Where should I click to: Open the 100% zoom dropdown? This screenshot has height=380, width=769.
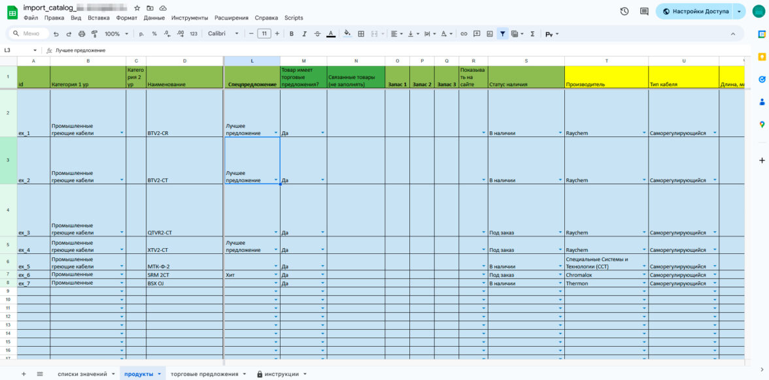point(116,33)
